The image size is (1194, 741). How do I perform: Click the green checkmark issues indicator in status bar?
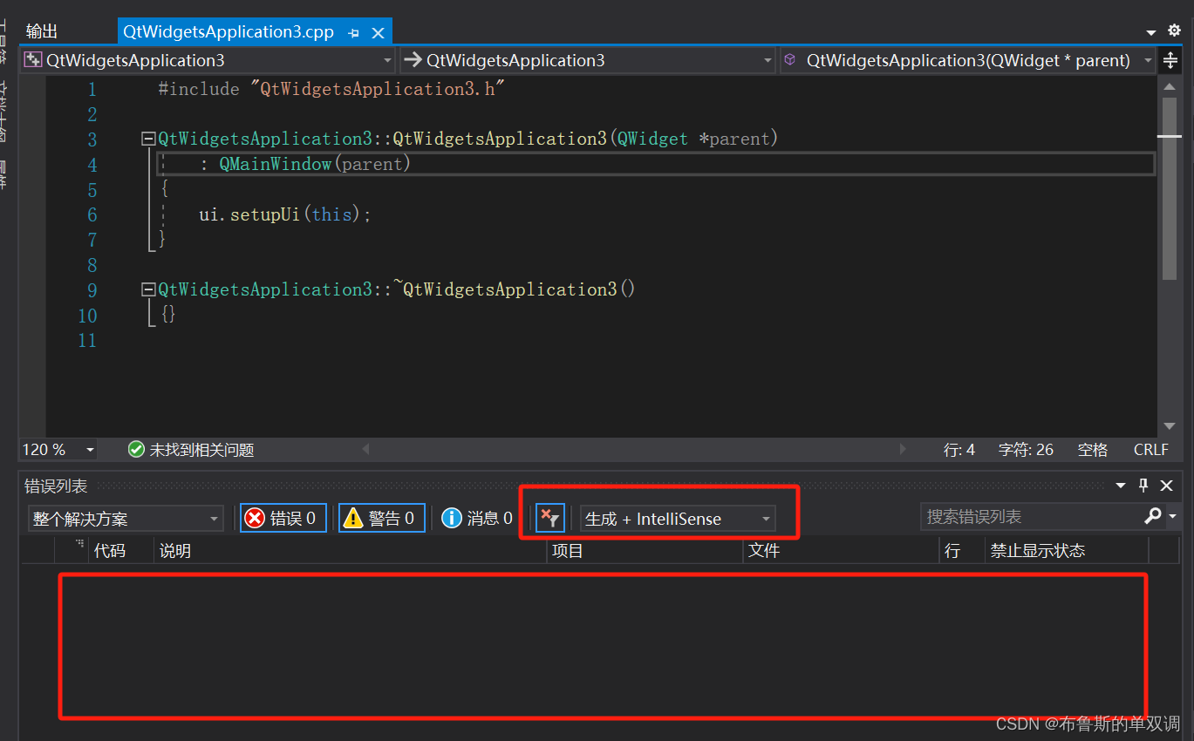pyautogui.click(x=136, y=449)
